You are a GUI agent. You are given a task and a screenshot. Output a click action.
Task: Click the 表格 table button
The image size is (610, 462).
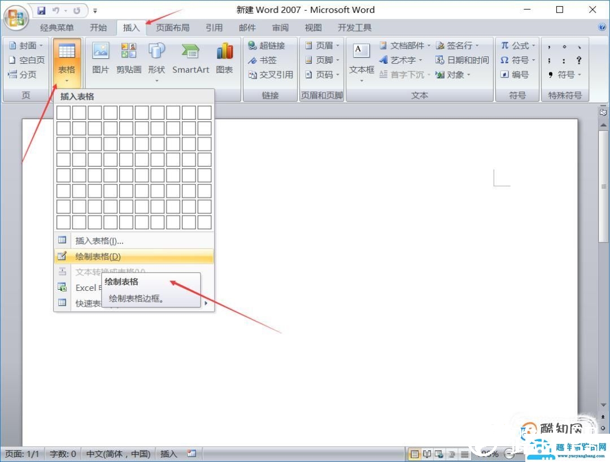67,63
